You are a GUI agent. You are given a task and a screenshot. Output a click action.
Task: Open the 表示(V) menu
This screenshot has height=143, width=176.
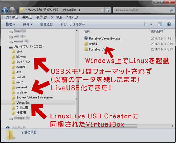(x=42, y=17)
